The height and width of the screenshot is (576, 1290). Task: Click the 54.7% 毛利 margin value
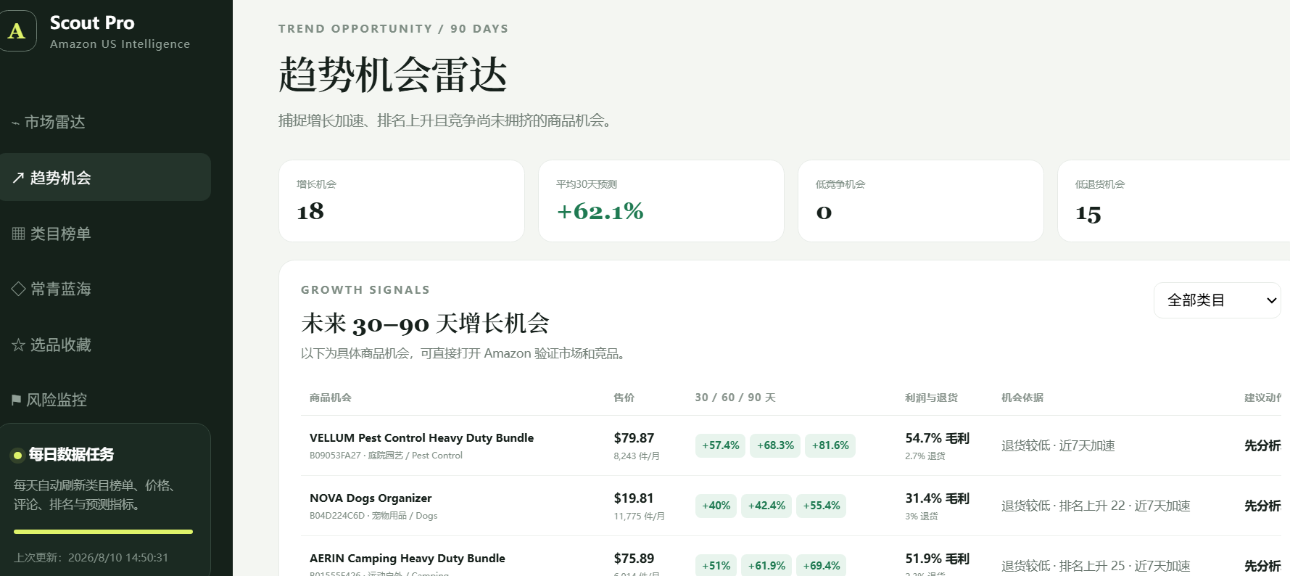tap(937, 438)
